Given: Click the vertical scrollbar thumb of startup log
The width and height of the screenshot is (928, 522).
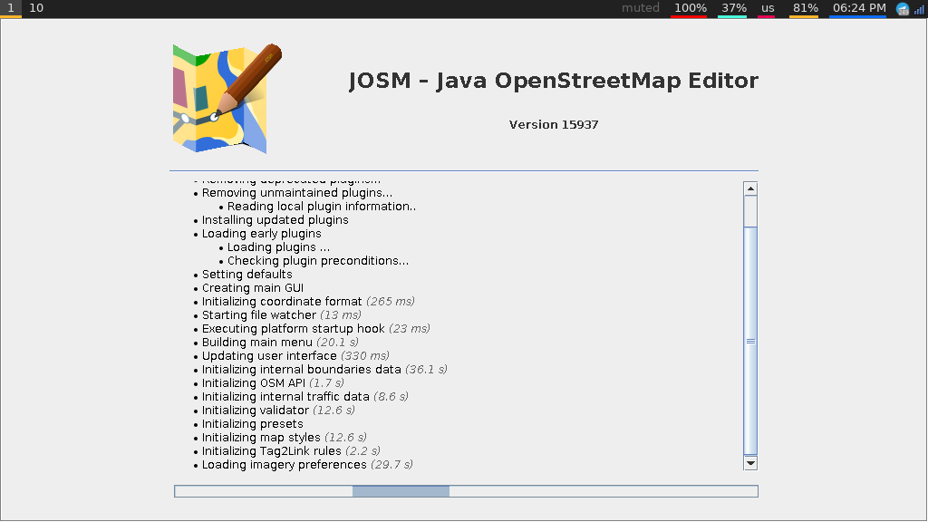Looking at the screenshot, I should pyautogui.click(x=750, y=341).
